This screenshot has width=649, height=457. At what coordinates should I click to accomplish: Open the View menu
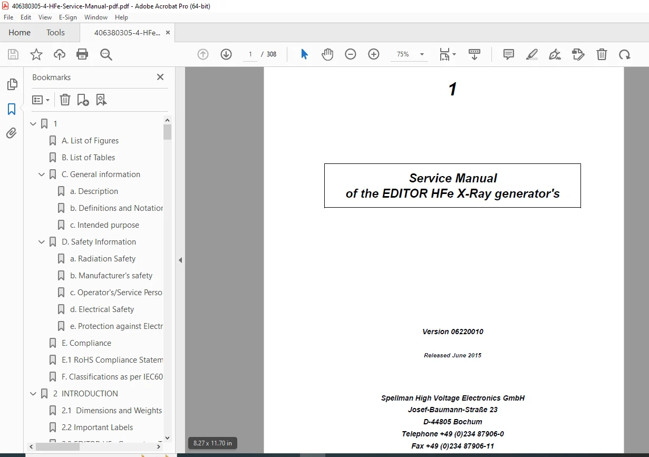pyautogui.click(x=45, y=17)
